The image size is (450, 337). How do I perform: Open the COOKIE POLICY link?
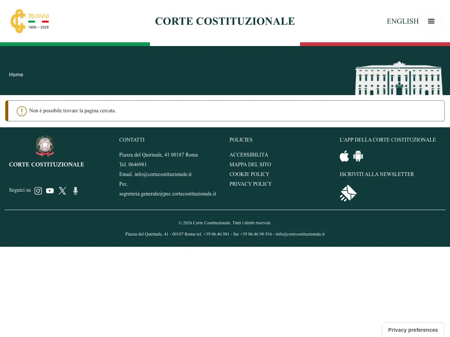coord(249,174)
